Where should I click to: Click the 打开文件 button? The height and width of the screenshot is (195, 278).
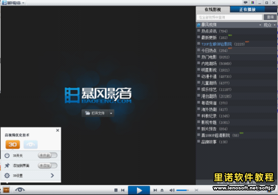95,113
